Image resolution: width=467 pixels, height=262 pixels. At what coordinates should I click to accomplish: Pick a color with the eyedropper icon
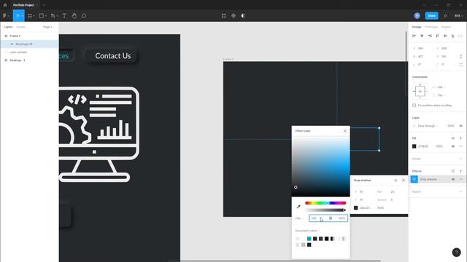point(298,207)
